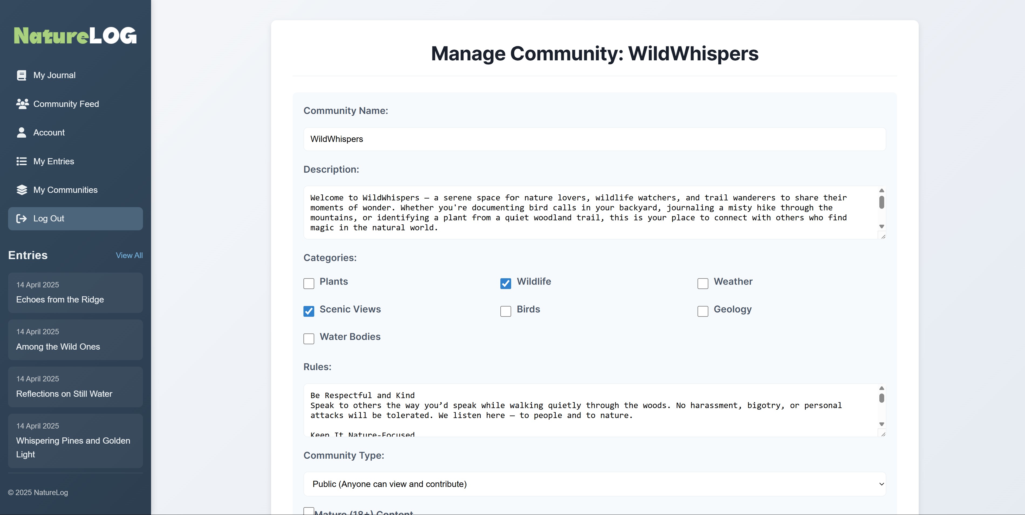This screenshot has width=1025, height=515.
Task: Click the Community Feed people icon
Action: click(x=22, y=104)
